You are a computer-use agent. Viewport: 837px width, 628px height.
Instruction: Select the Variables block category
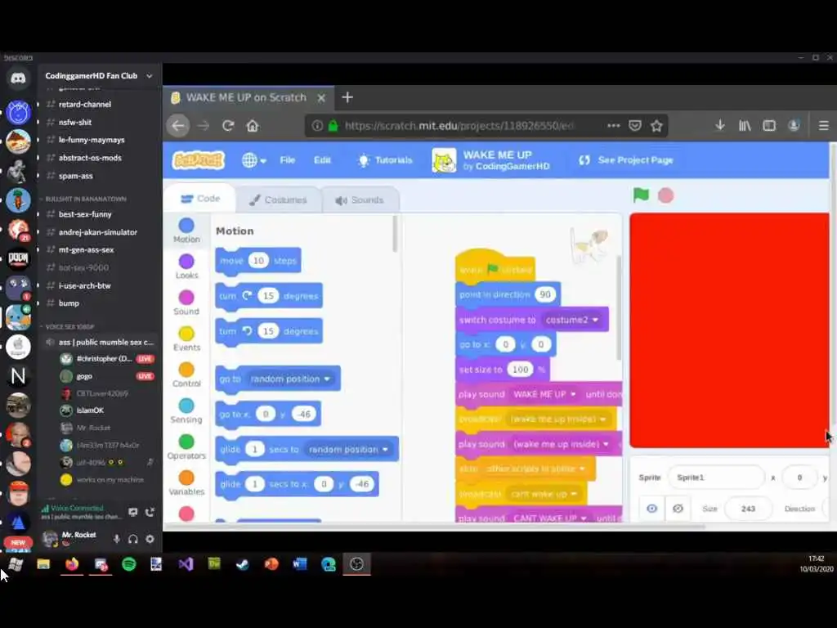[186, 483]
